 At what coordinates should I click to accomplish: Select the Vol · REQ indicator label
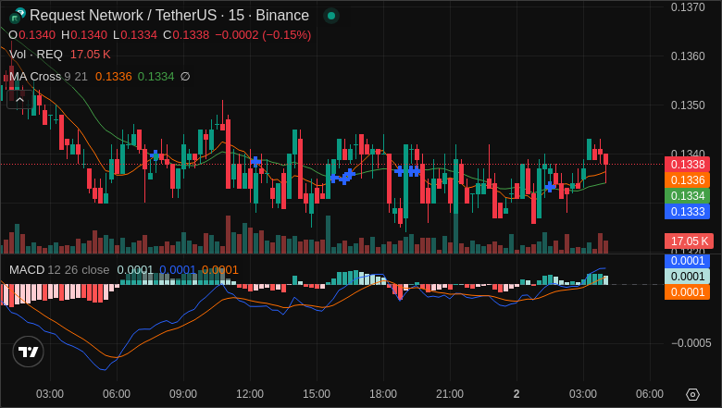(x=36, y=55)
